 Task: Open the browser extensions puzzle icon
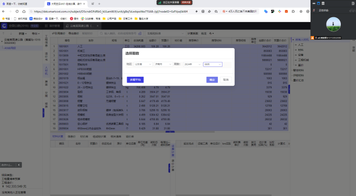(293, 11)
